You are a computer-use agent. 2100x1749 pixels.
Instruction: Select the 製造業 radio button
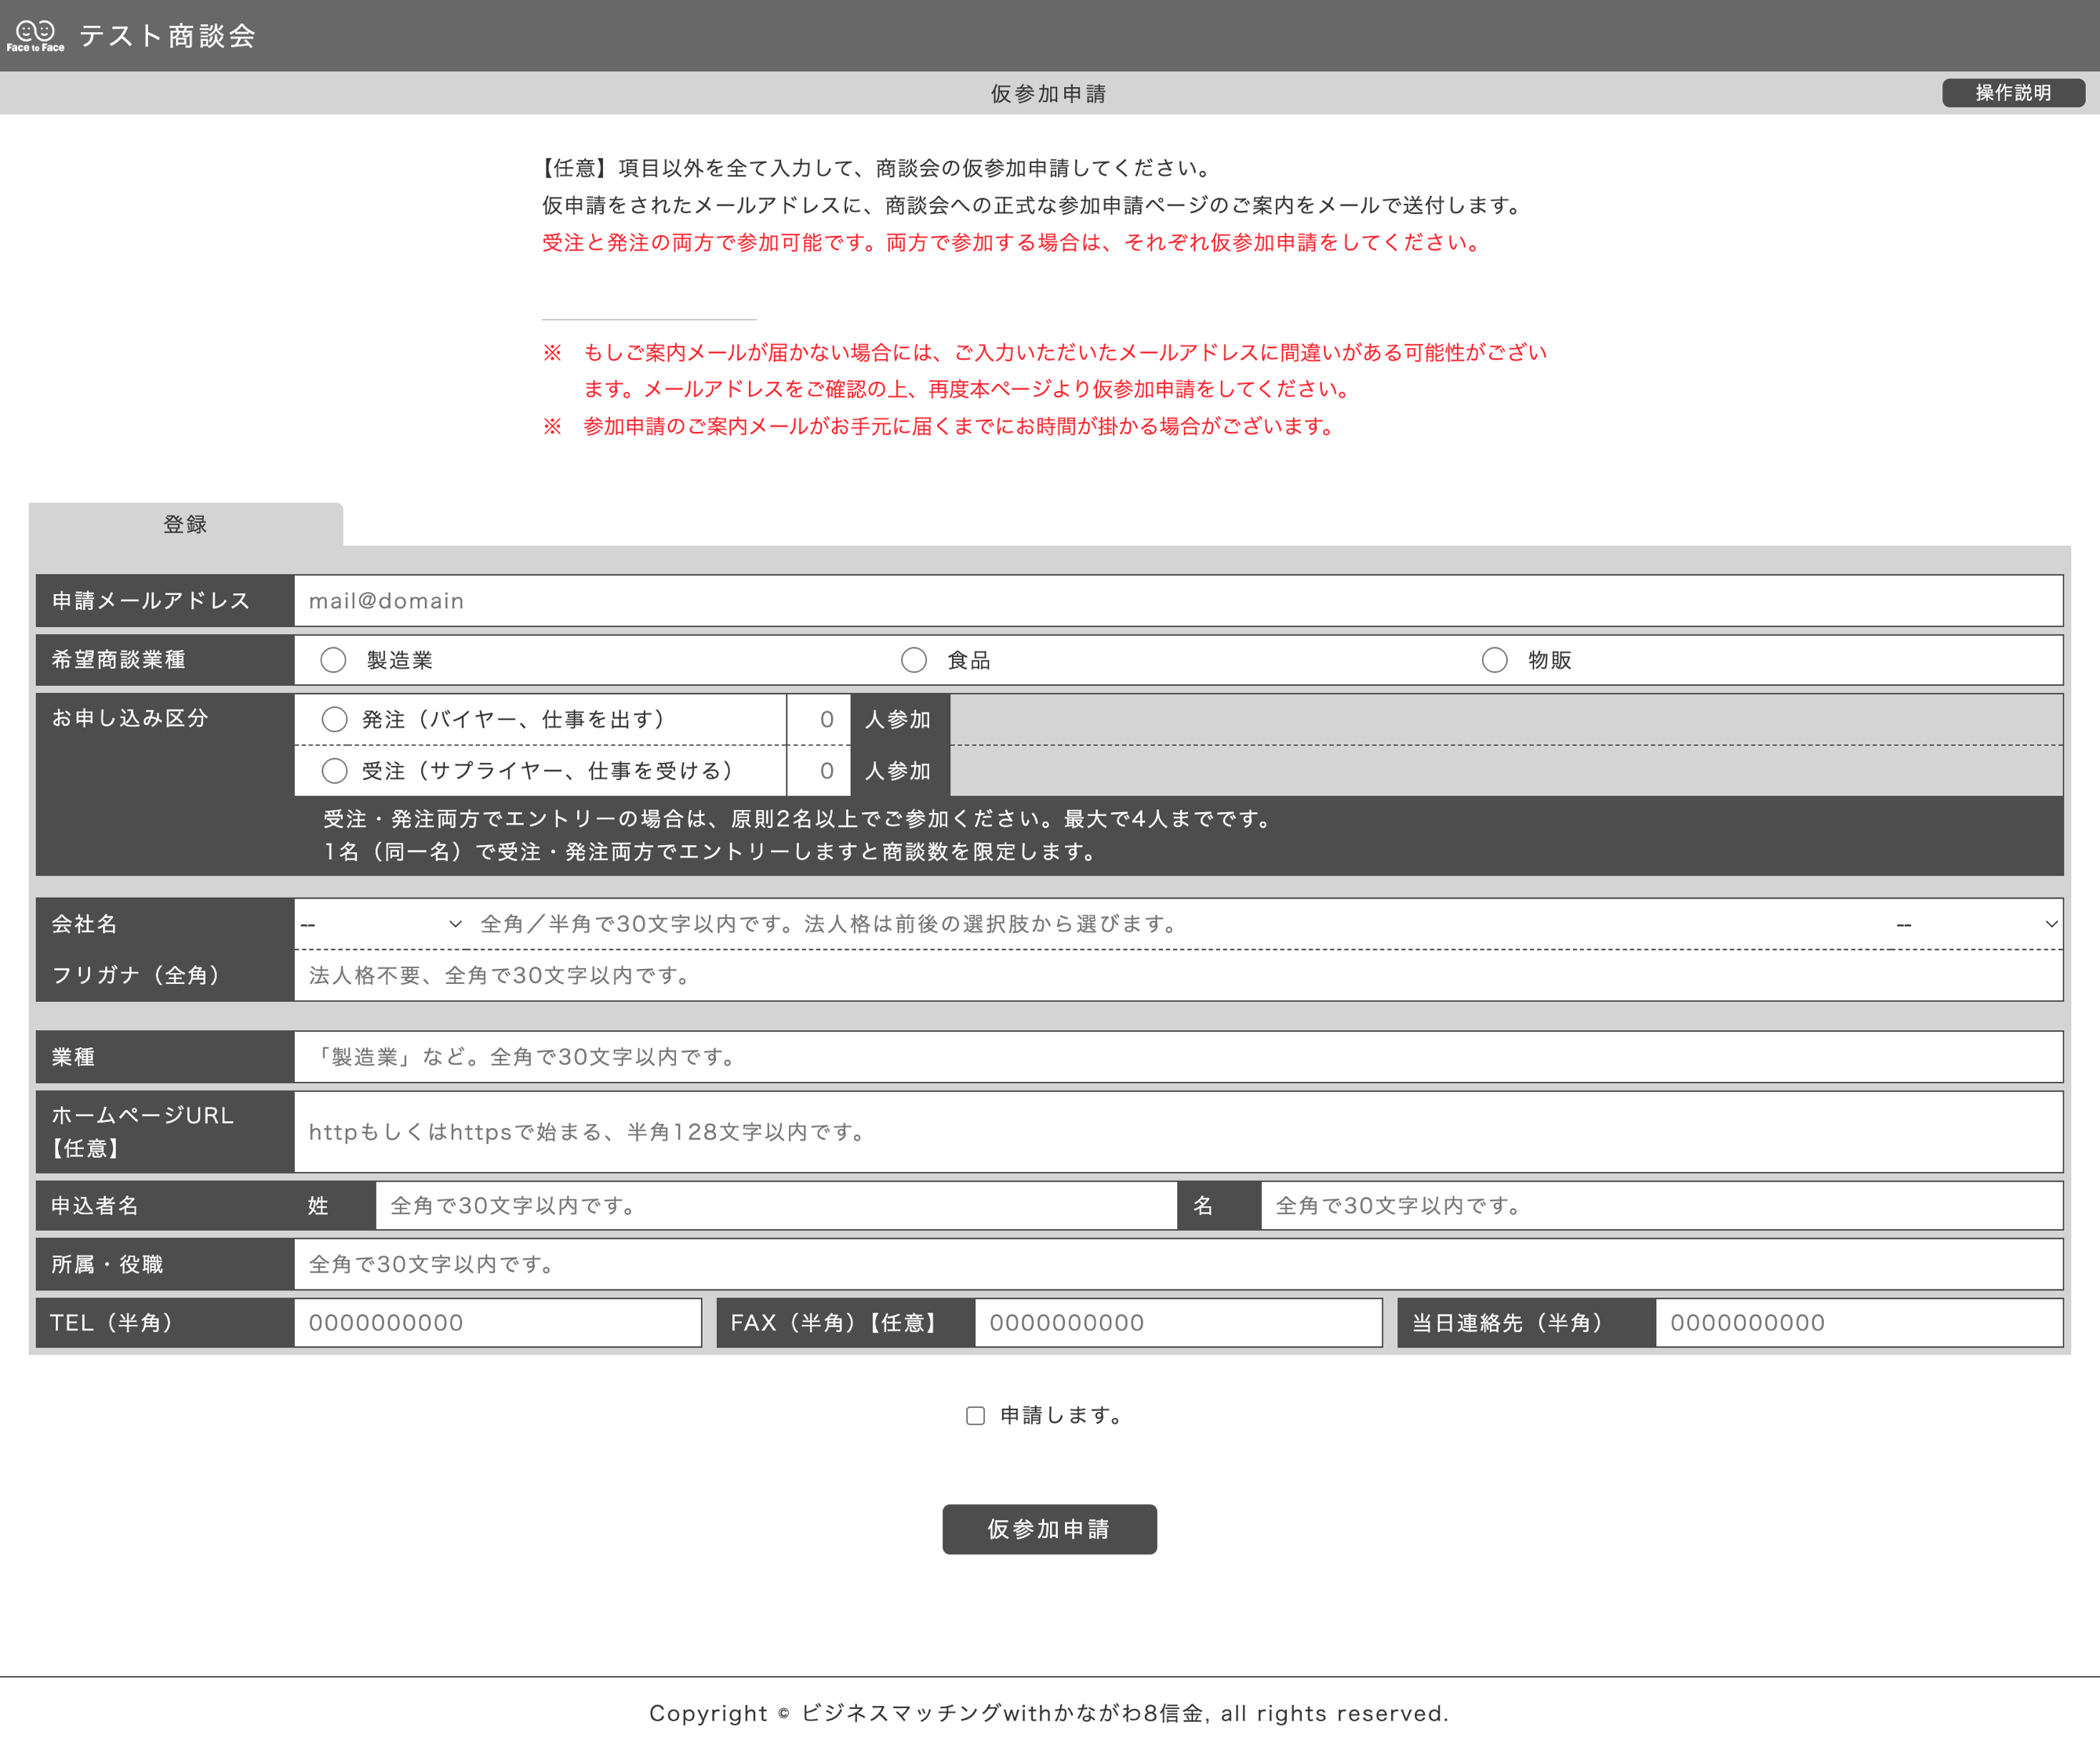333,659
